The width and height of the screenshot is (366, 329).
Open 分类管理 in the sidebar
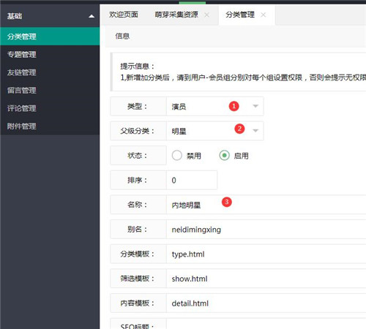pos(50,37)
